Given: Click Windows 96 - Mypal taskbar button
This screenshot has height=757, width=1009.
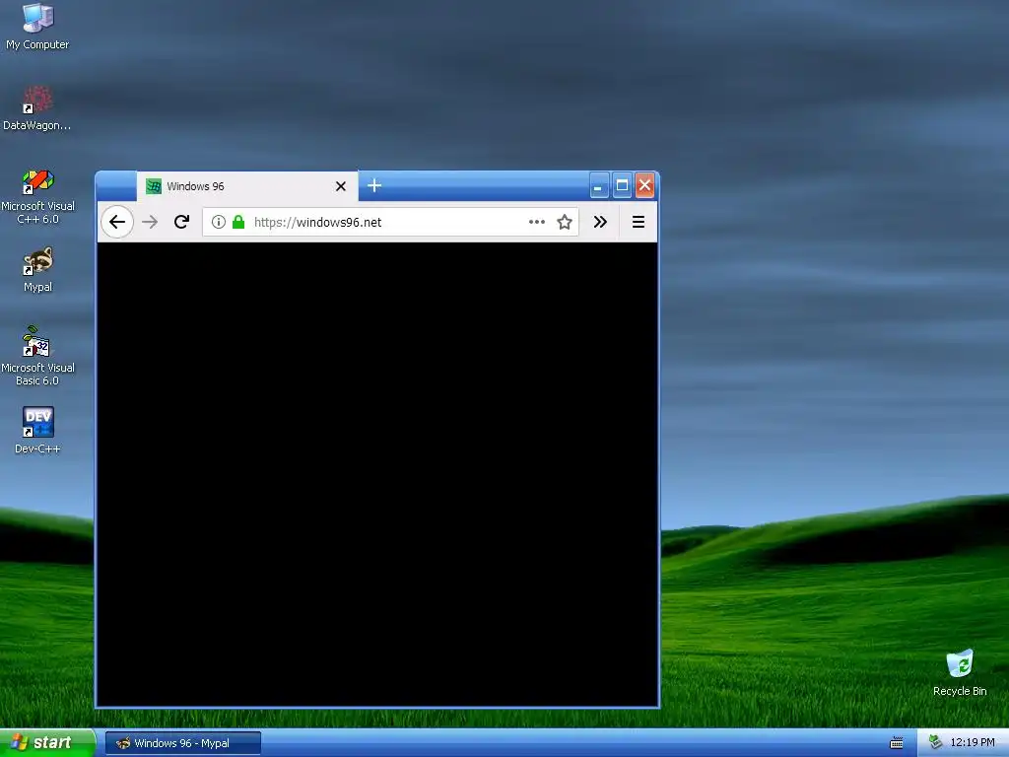Looking at the screenshot, I should point(182,743).
